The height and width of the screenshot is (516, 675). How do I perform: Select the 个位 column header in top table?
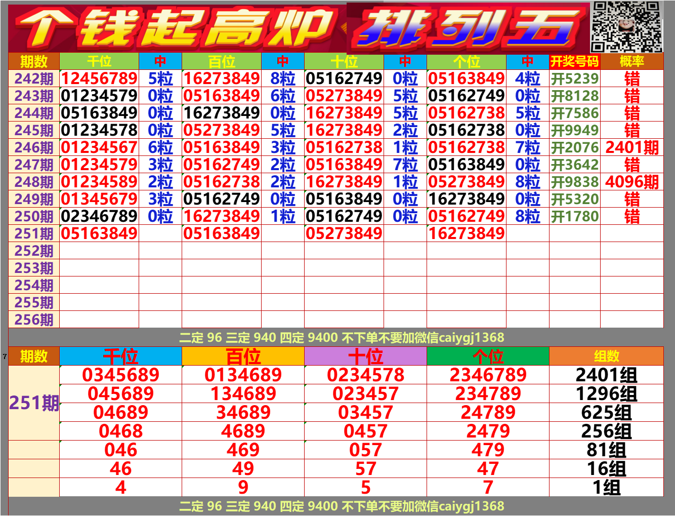click(466, 61)
